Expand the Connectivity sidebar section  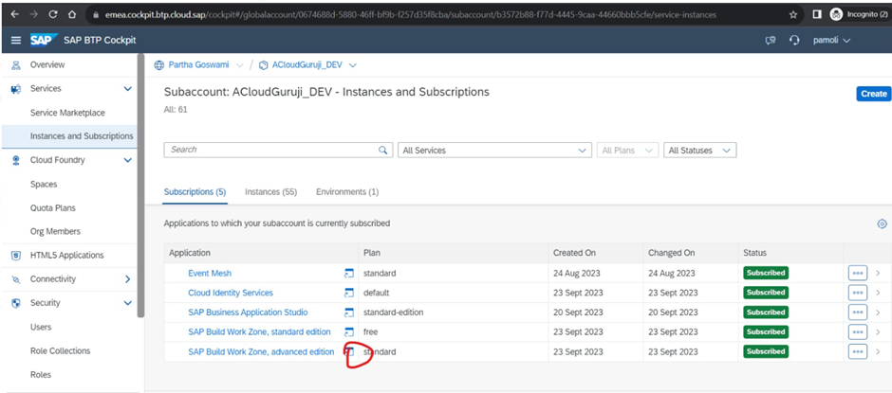point(128,279)
